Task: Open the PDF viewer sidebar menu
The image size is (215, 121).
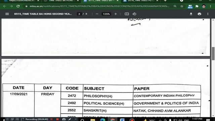Action: pyautogui.click(x=7, y=14)
